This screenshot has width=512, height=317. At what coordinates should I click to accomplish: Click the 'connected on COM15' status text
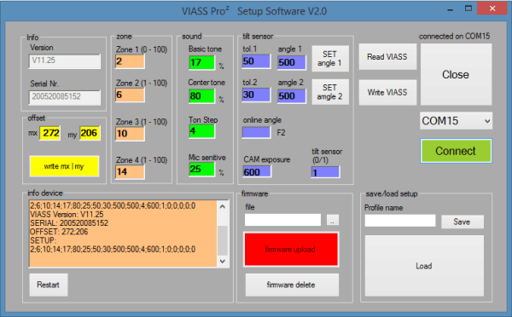455,36
